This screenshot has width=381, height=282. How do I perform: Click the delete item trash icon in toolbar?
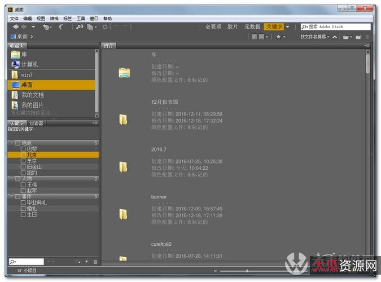pyautogui.click(x=367, y=37)
